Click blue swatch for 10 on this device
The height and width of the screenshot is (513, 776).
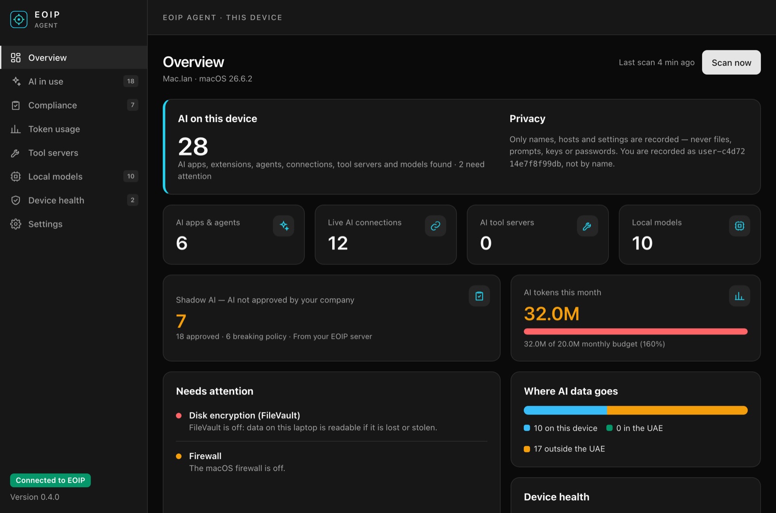coord(527,428)
